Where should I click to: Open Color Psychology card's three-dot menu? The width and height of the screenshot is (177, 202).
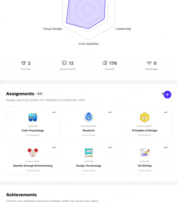54,112
